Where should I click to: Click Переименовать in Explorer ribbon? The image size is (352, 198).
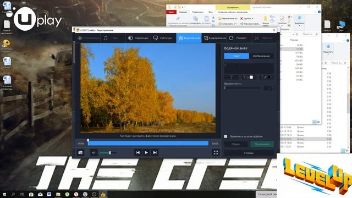pos(250,24)
